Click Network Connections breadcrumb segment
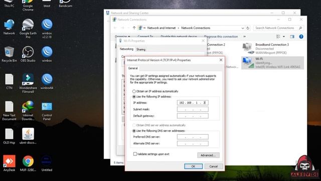Image resolution: width=321 pixels, height=181 pixels. point(196,28)
